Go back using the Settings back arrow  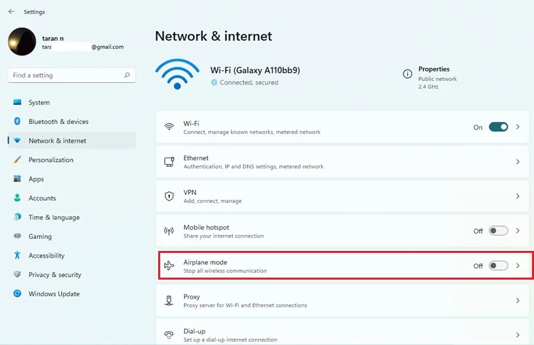pos(11,11)
